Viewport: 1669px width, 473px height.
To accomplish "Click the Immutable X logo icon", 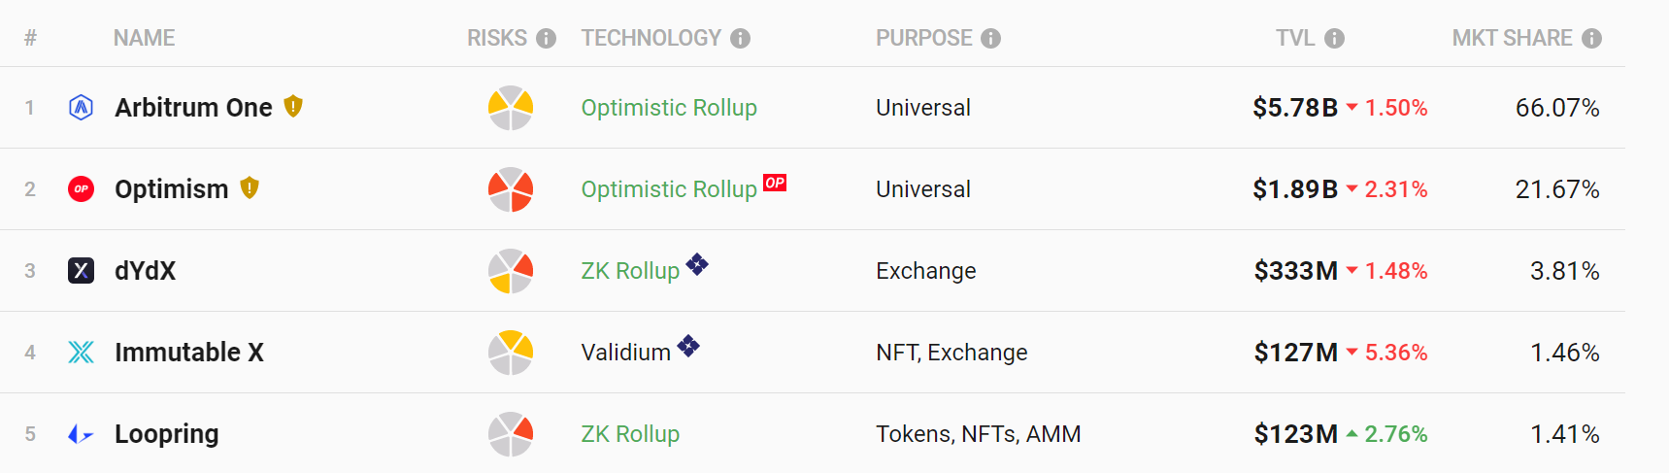I will click(x=82, y=353).
